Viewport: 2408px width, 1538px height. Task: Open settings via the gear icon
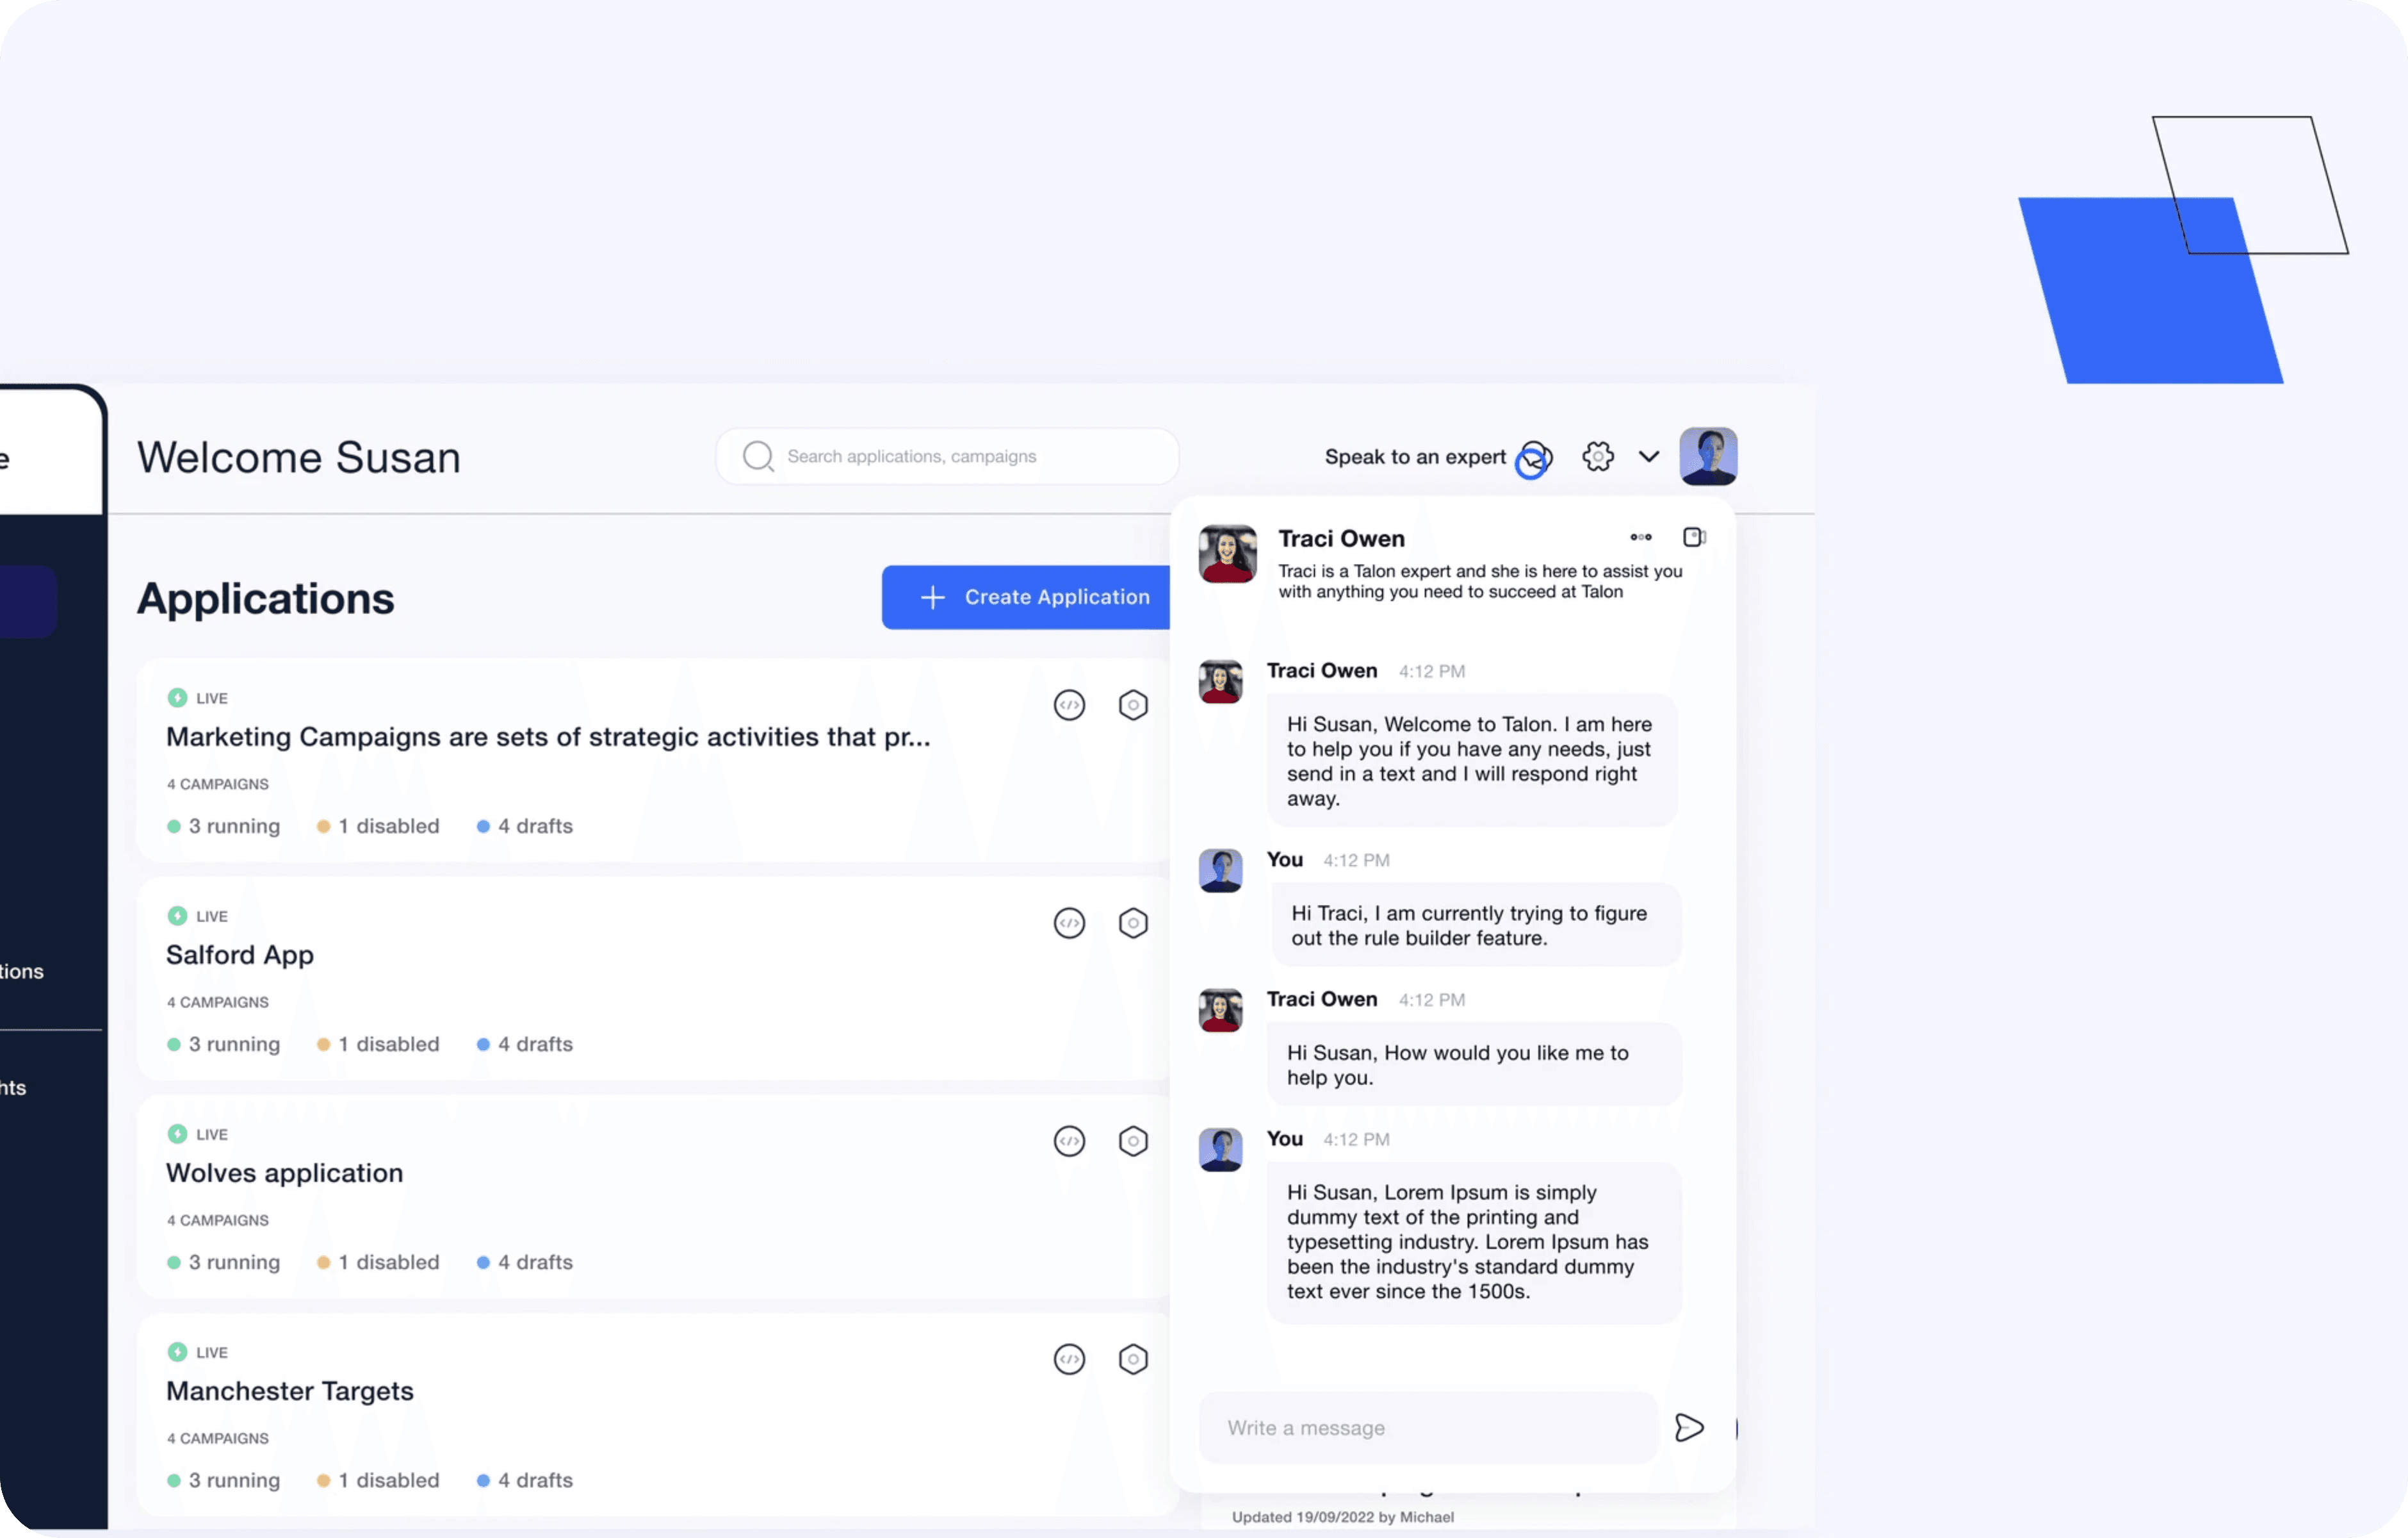(x=1598, y=456)
